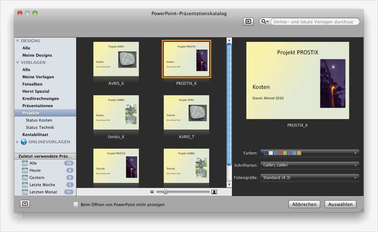Click the slideshow play icon in toolbar

pos(248,21)
